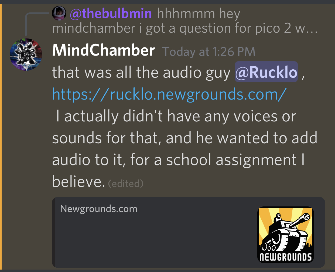Click the Today at 1:26 PM timestamp
335x272 pixels.
pyautogui.click(x=209, y=52)
